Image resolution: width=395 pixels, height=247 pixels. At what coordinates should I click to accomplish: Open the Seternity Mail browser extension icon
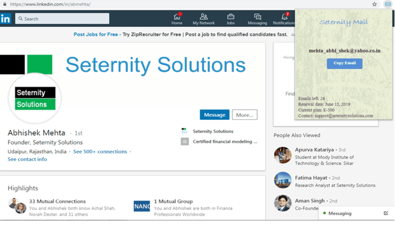[388, 4]
